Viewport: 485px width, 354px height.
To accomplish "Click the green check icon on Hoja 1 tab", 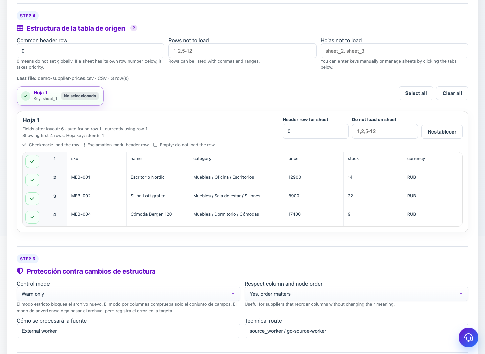I will (26, 96).
